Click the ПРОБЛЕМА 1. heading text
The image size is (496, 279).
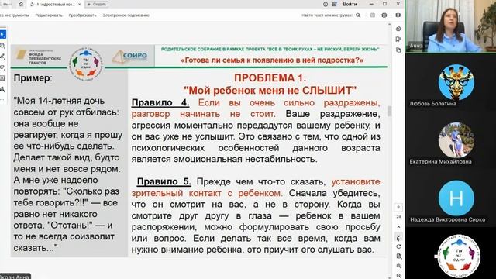point(270,77)
